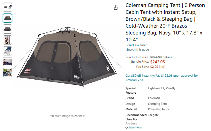Expand product details with See more
211x131 pixels.
135,127
